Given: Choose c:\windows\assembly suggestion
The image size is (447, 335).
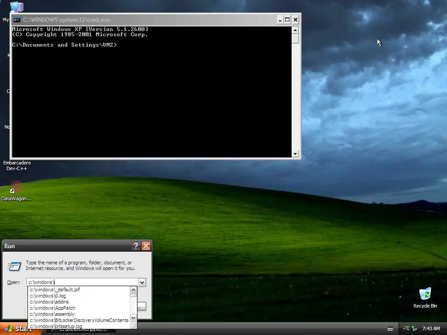Looking at the screenshot, I should [x=79, y=314].
